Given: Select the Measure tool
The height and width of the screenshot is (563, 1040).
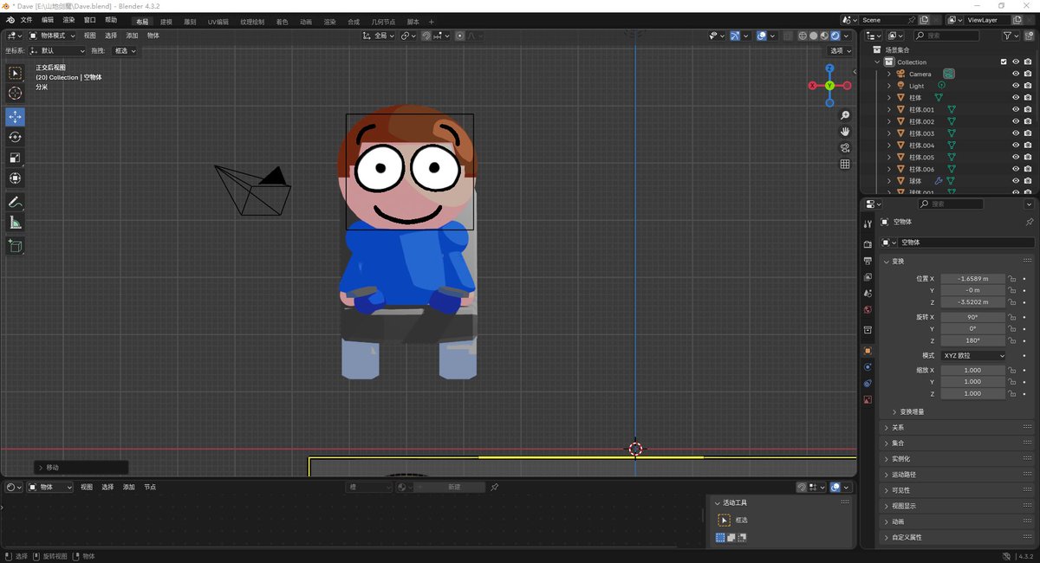Looking at the screenshot, I should 15,223.
